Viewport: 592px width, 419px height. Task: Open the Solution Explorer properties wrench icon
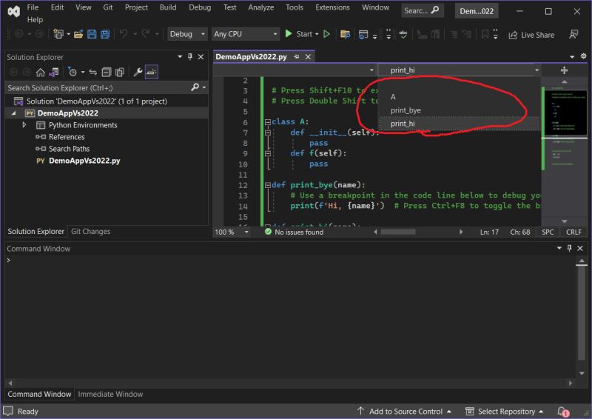coord(138,72)
